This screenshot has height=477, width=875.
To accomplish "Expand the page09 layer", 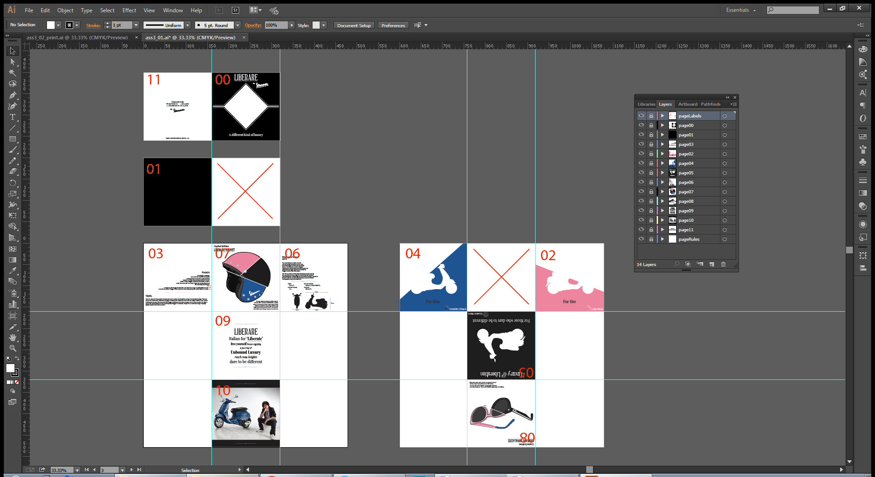I will [663, 210].
